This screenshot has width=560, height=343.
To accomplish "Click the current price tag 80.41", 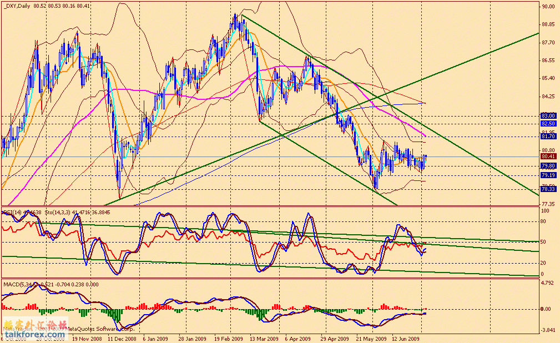I will [x=548, y=157].
